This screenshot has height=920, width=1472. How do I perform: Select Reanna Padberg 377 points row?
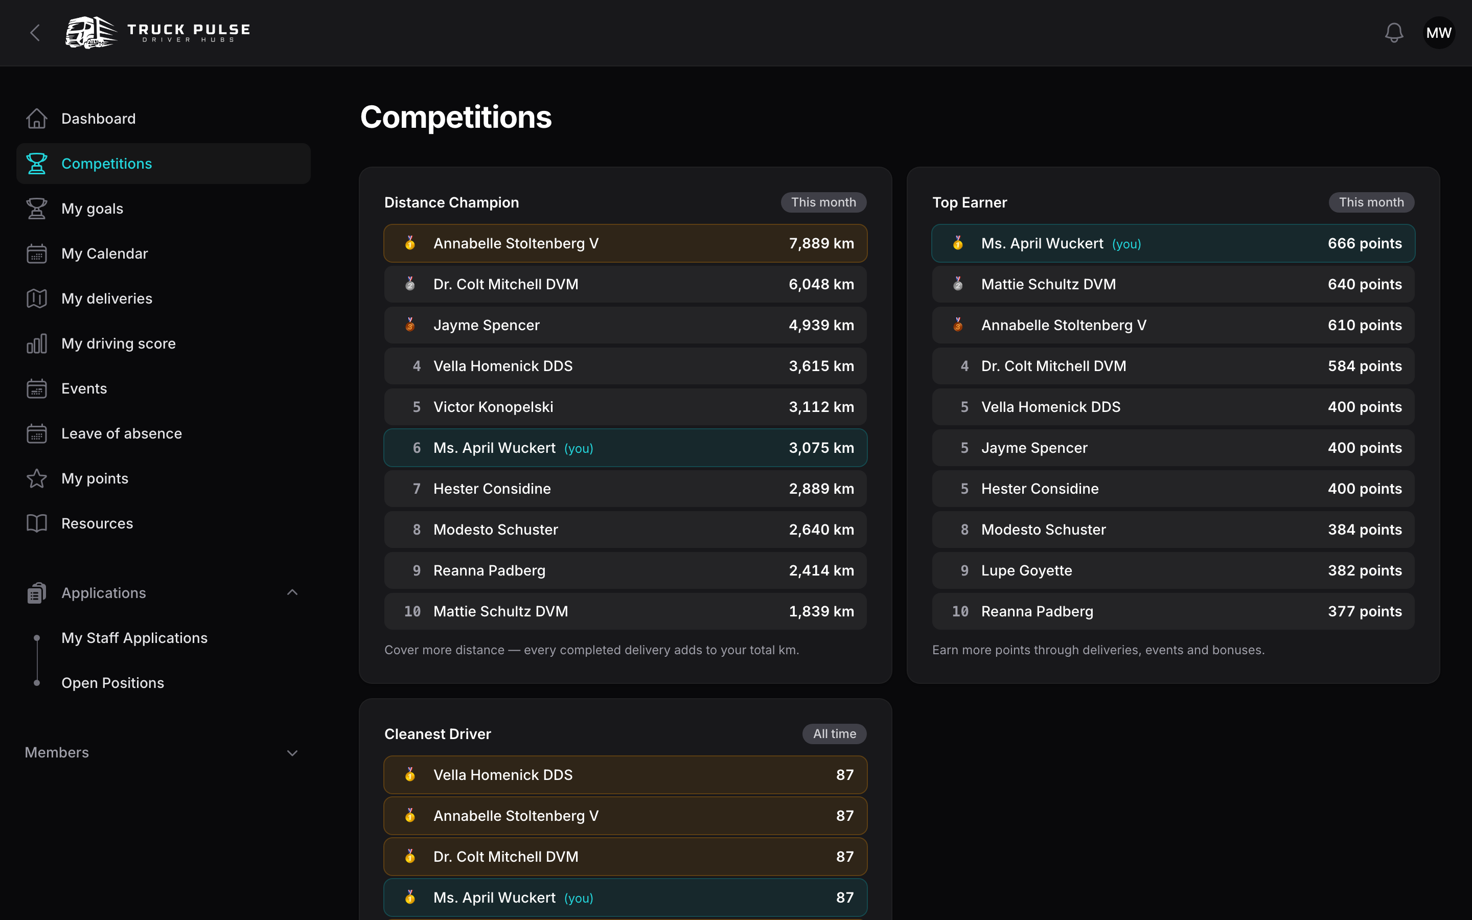point(1174,611)
